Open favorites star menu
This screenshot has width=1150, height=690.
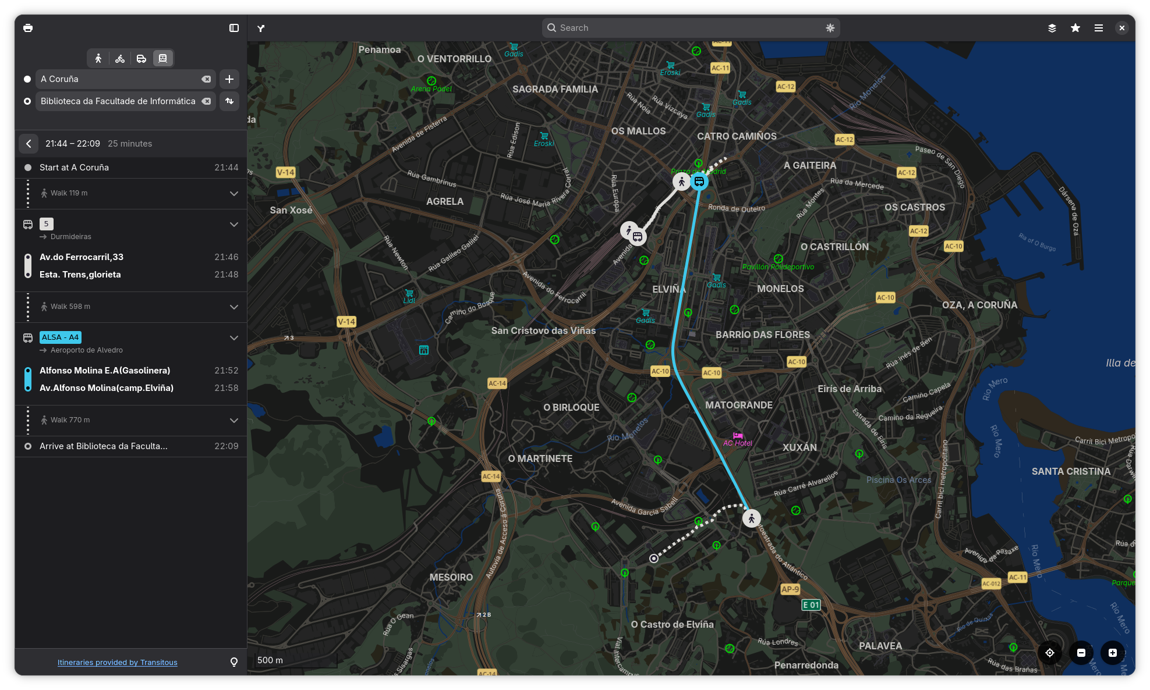(x=1075, y=28)
